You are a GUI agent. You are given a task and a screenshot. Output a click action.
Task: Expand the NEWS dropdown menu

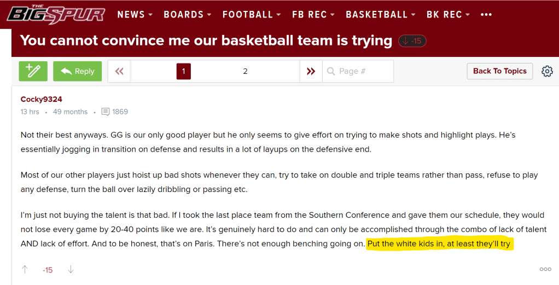tap(135, 15)
